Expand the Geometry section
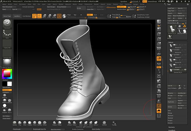Screen dimensions: 191x131 click(x=171, y=127)
